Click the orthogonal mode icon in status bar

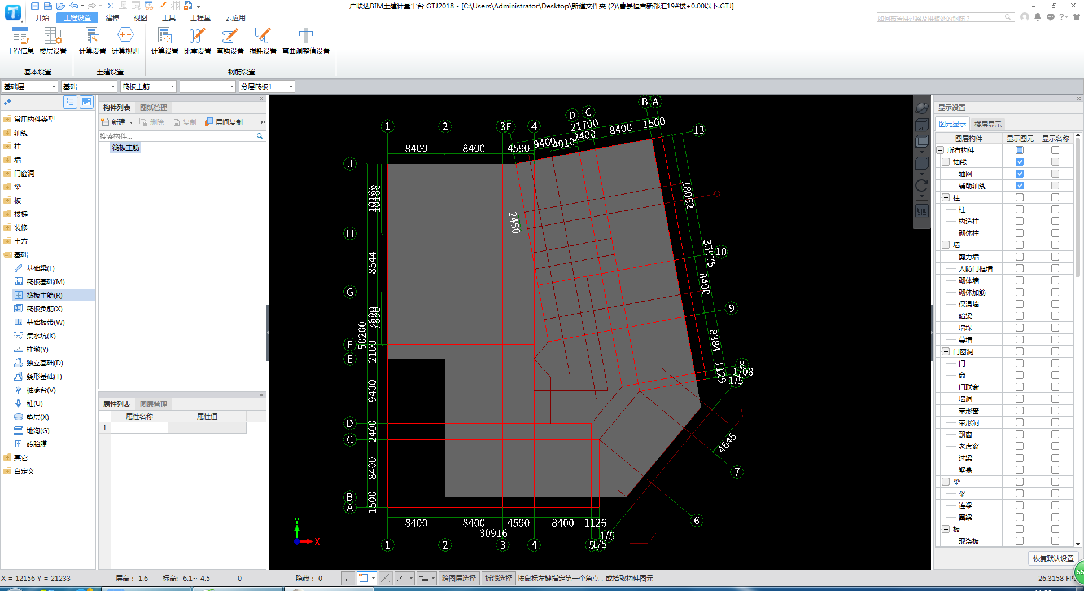pos(348,578)
